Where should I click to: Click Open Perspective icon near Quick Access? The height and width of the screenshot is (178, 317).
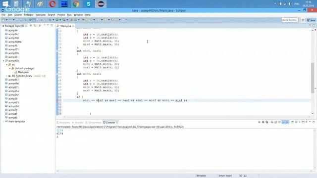click(303, 20)
